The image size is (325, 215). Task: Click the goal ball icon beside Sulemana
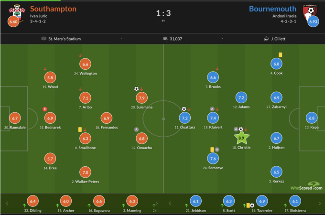point(136,89)
